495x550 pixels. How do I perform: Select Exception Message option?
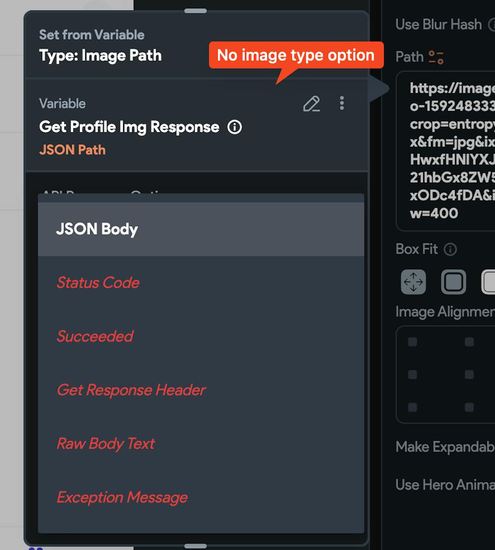tap(201, 498)
